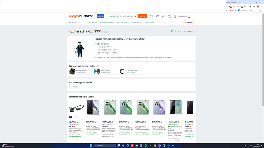Open Chrome profile avatar W
This screenshot has width=264, height=148.
pos(258,7)
